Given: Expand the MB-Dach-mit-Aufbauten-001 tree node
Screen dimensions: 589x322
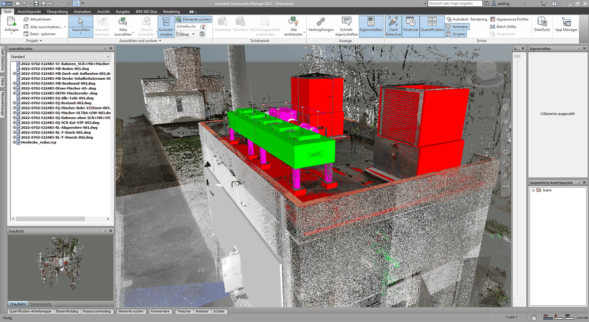Looking at the screenshot, I should point(14,74).
